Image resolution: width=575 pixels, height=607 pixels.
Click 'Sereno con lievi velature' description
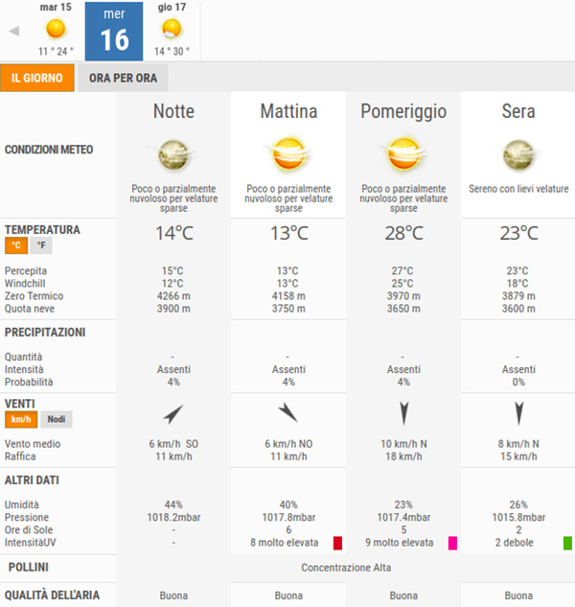coord(518,189)
